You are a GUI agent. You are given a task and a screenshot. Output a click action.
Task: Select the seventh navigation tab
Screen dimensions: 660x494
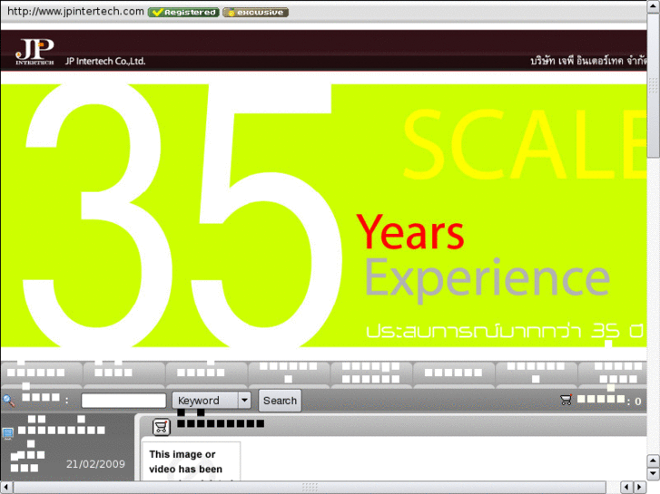537,373
